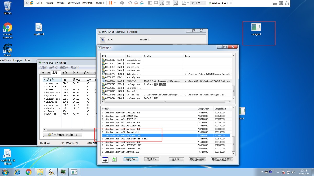Open the pause button dropdown arrow
The image size is (314, 176).
[115, 3]
